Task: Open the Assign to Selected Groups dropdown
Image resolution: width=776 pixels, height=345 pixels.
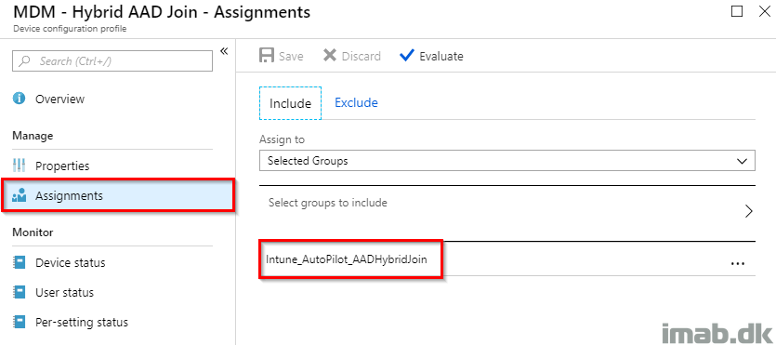Action: coord(507,161)
